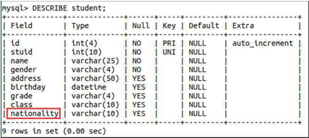The width and height of the screenshot is (309, 138).
Task: Click the Default column header
Action: [x=204, y=26]
